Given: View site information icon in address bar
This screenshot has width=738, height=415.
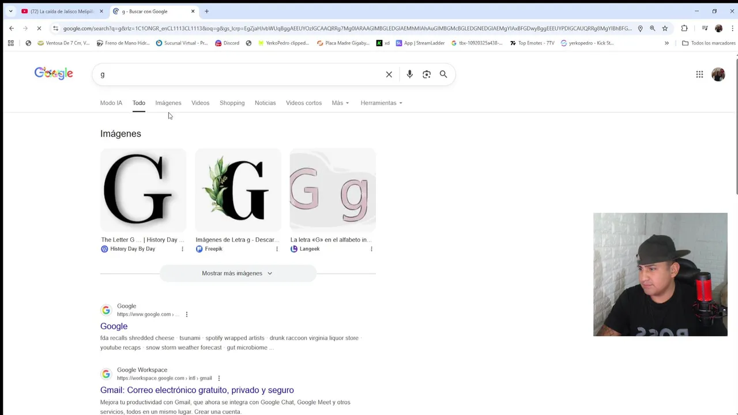Looking at the screenshot, I should (55, 28).
